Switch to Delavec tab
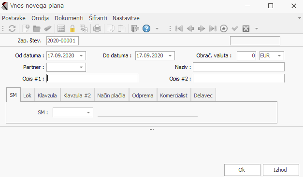 coord(203,95)
